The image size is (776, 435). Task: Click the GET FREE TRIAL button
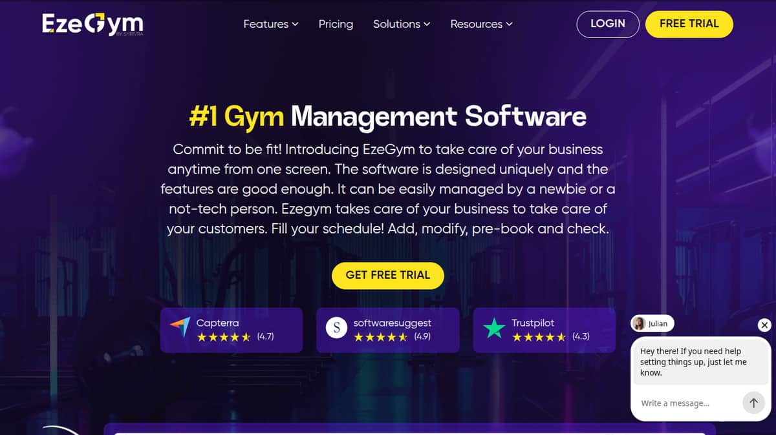pyautogui.click(x=388, y=275)
